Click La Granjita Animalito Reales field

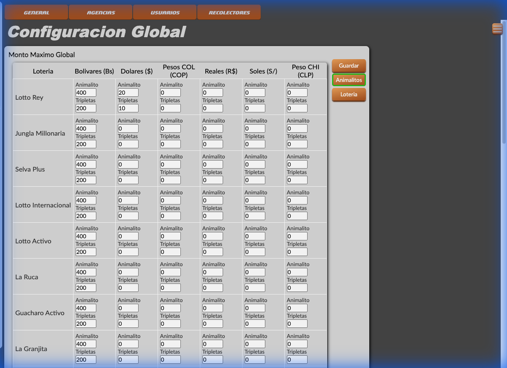[213, 343]
